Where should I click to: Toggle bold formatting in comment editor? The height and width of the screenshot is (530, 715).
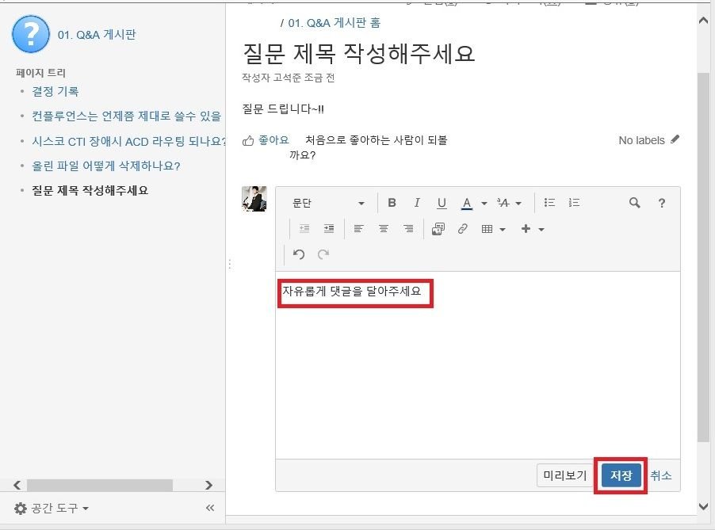[392, 203]
